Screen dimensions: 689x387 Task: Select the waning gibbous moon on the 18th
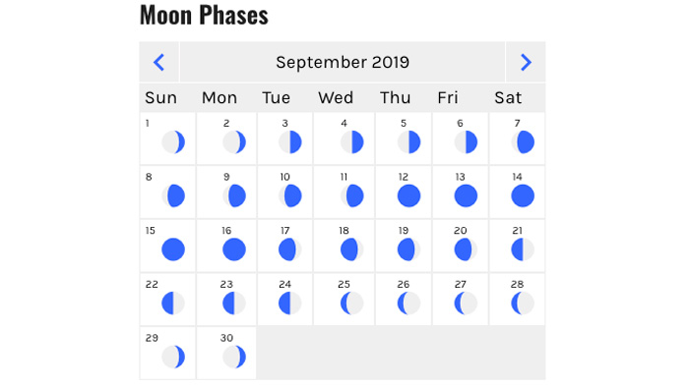coord(351,249)
